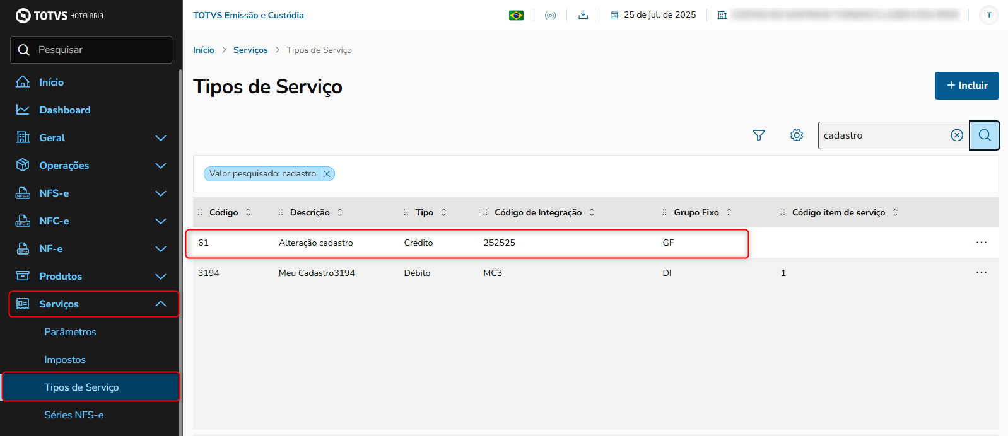
Task: Open actions menu for Meu Cadastro3194 row
Action: coord(982,273)
